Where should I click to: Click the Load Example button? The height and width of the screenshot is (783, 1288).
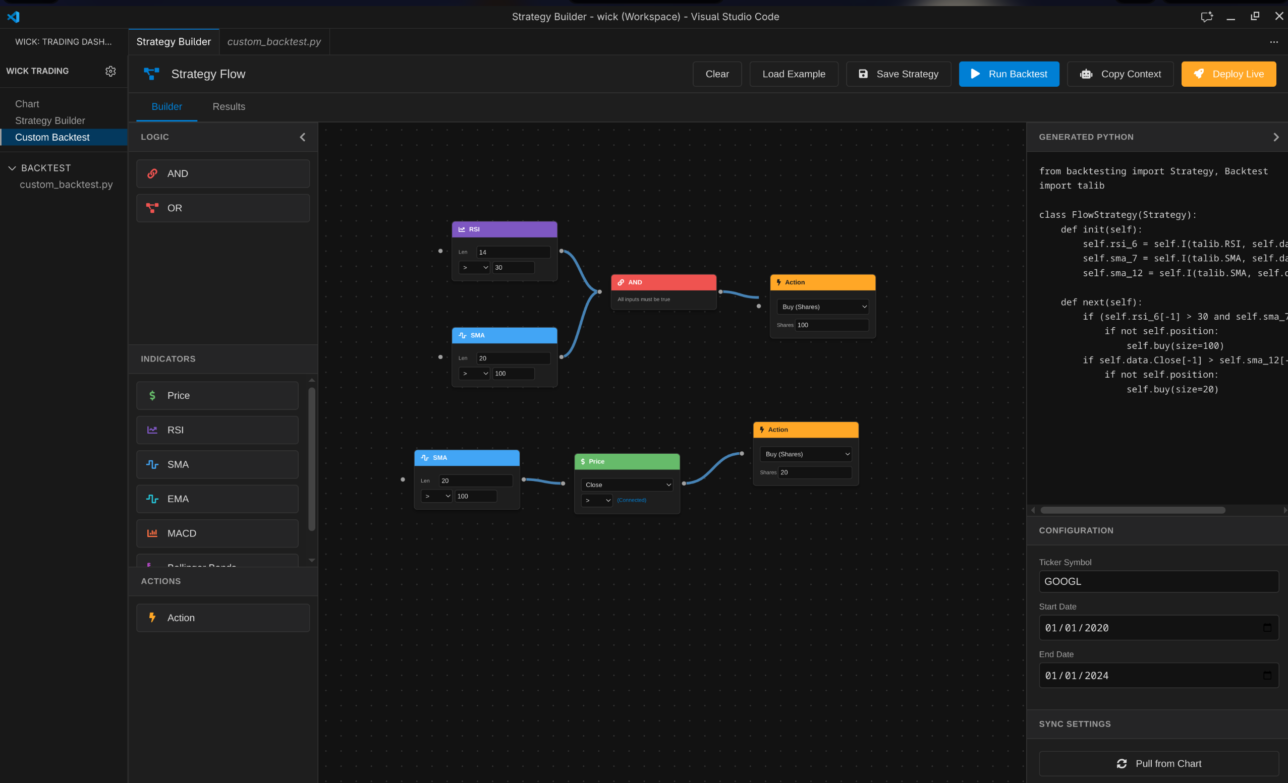(794, 74)
